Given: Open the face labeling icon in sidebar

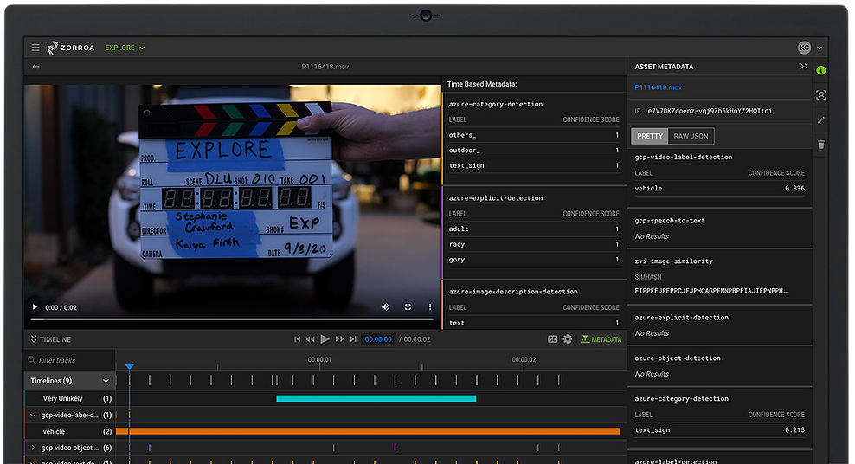Looking at the screenshot, I should (820, 95).
